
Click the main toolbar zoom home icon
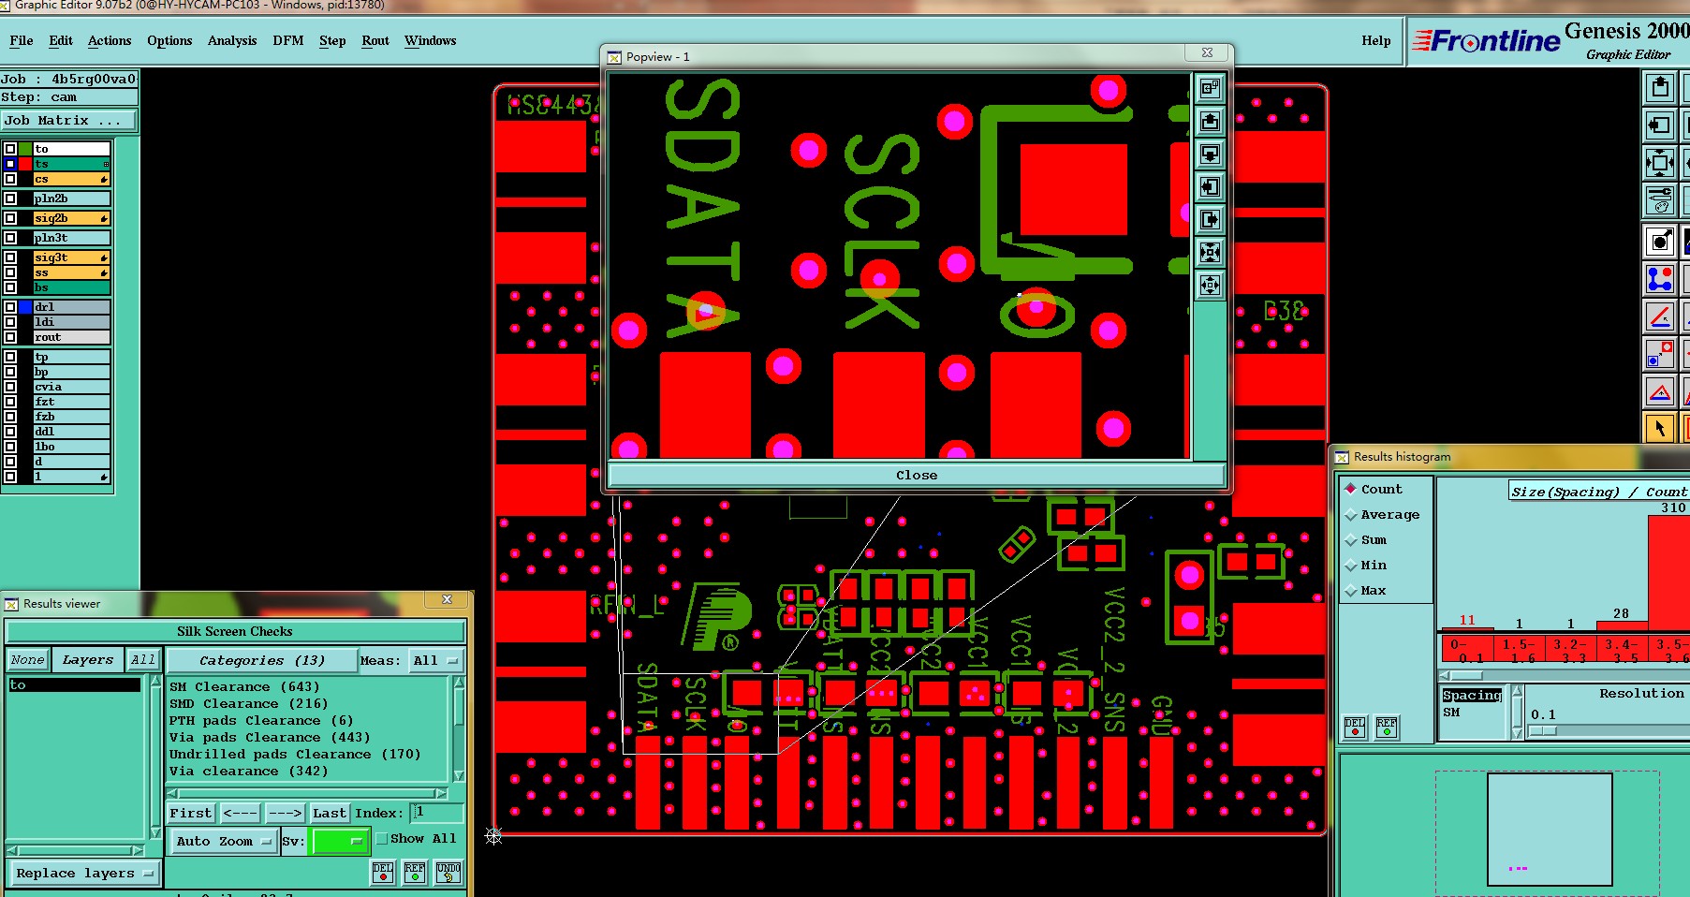pos(1660,163)
